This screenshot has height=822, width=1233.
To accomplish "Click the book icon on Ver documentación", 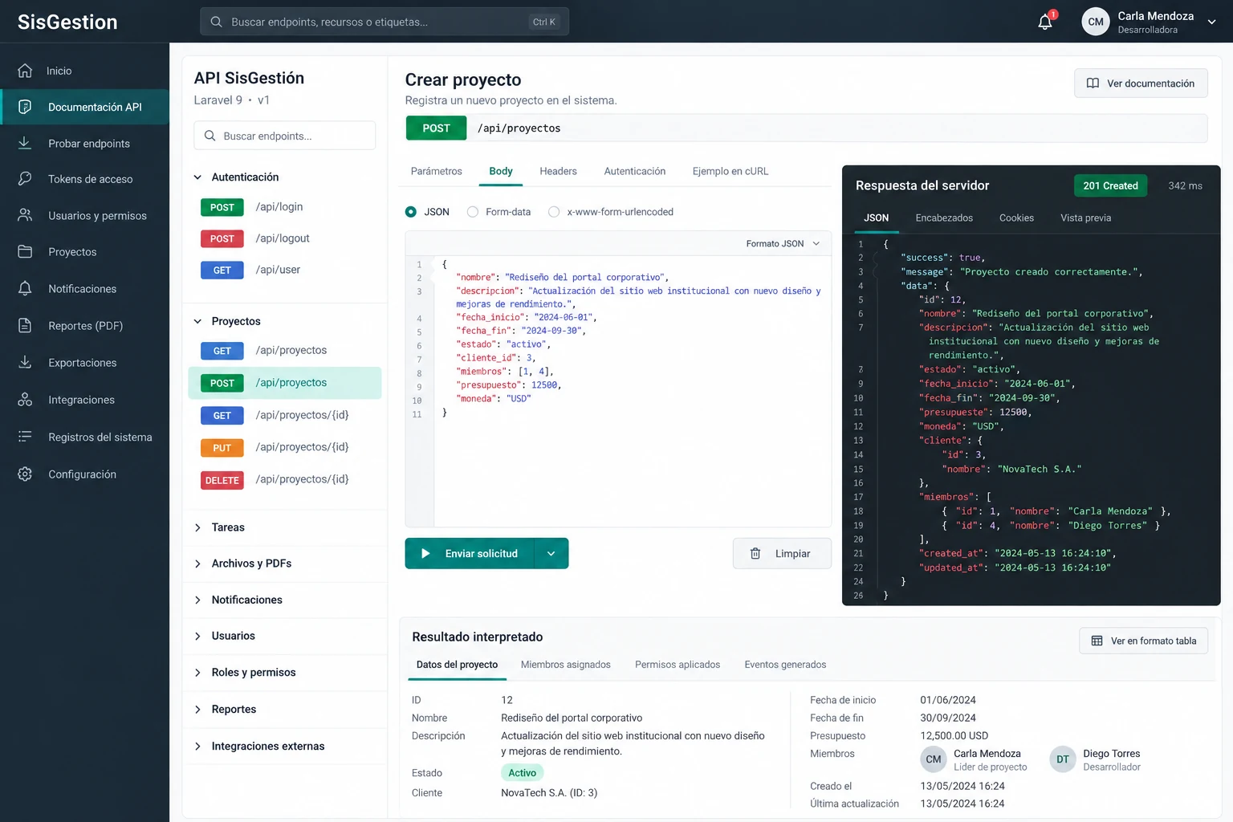I will click(1093, 83).
